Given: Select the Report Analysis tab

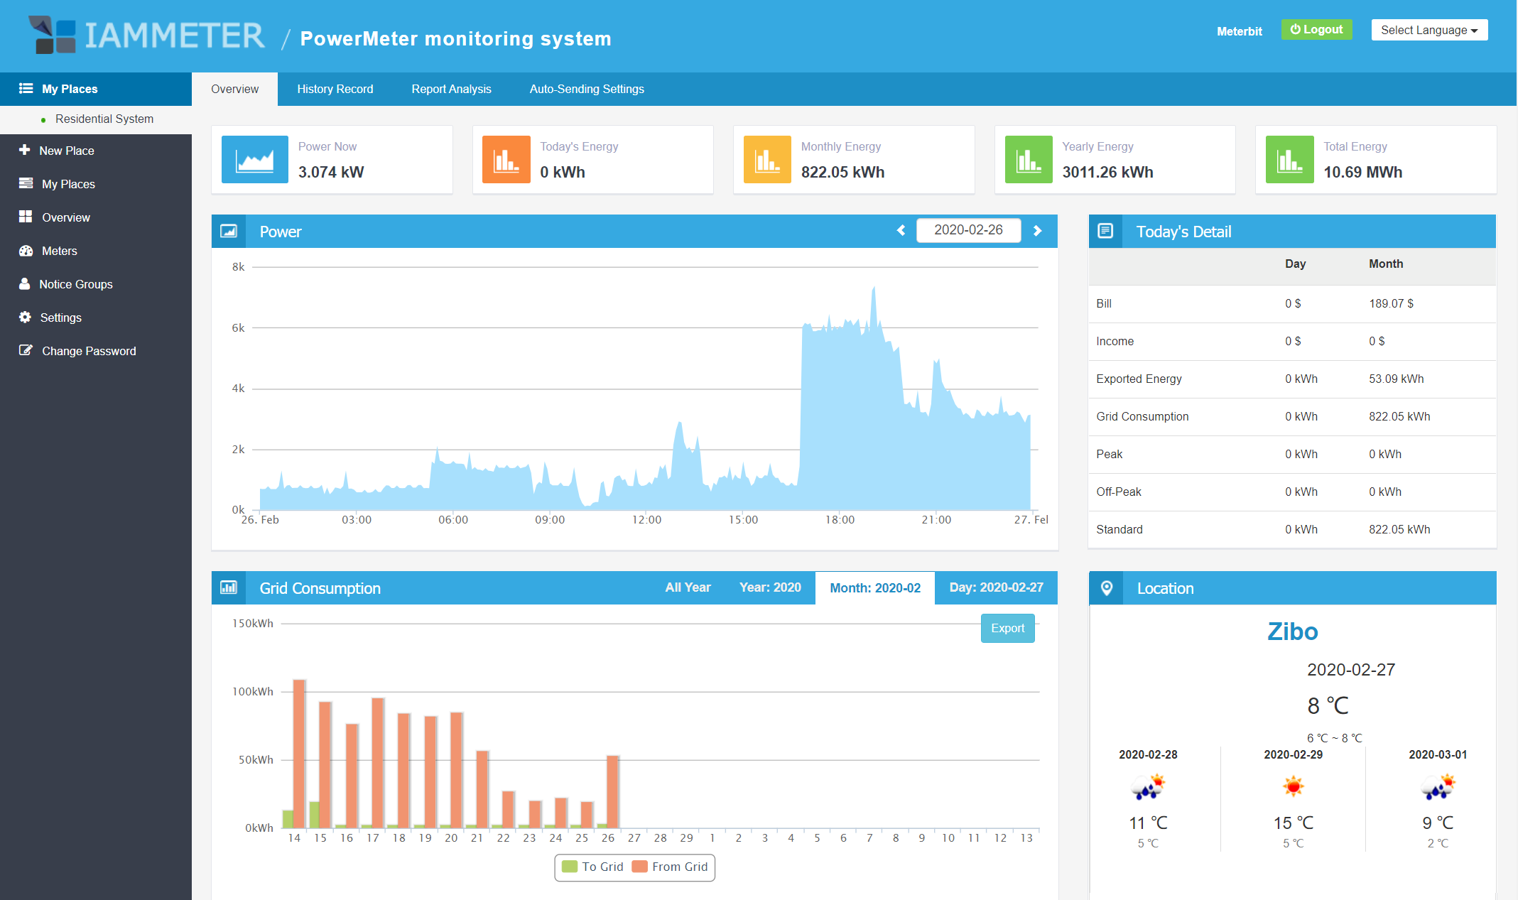Looking at the screenshot, I should coord(451,89).
